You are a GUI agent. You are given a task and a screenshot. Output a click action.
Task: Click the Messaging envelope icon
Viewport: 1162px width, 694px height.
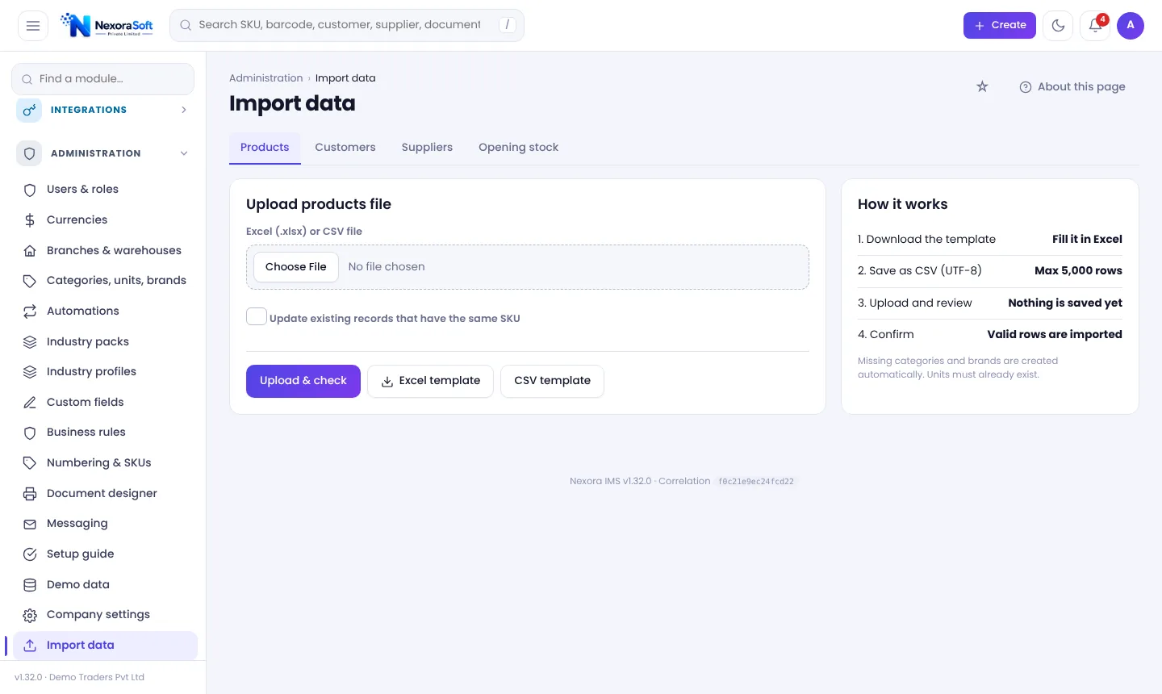point(30,524)
